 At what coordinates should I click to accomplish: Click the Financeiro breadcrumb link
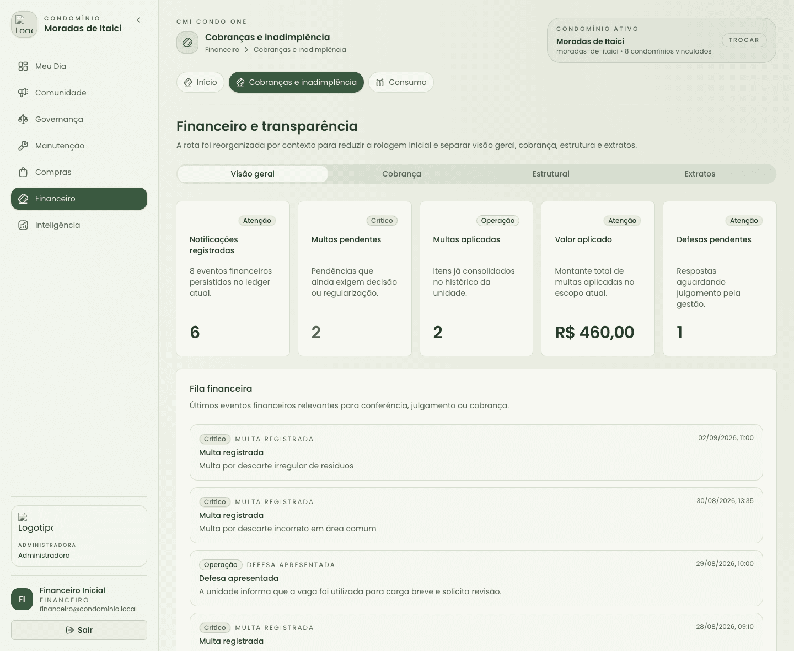coord(222,50)
